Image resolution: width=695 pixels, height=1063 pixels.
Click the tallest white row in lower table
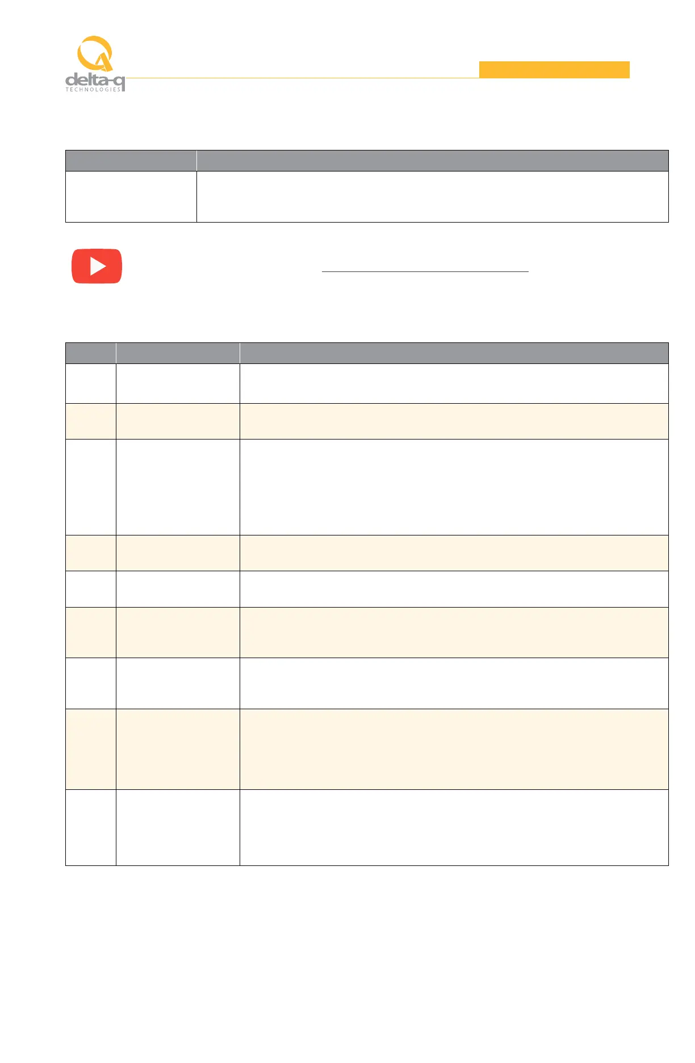coord(367,487)
